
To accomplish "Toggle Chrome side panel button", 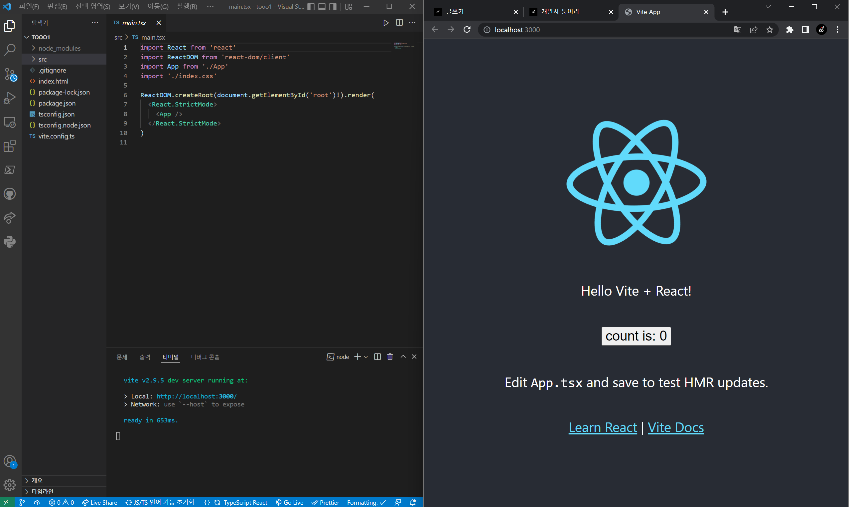I will point(805,30).
